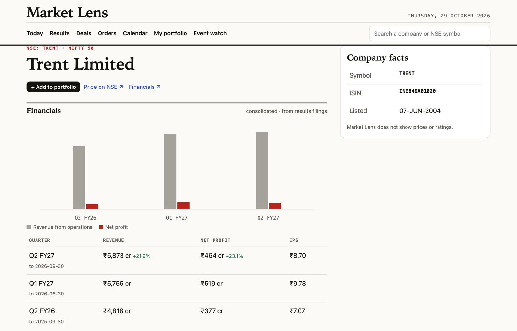This screenshot has width=517, height=331.
Task: Click the EPS column header
Action: [294, 240]
